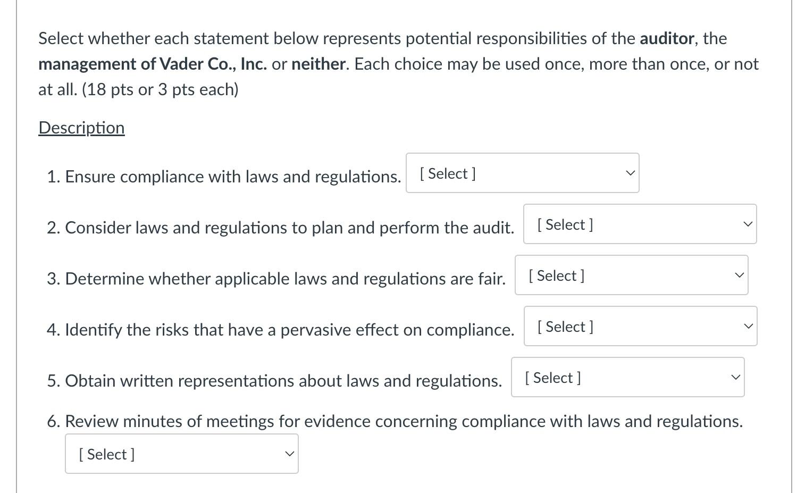Click the Description link

coord(81,127)
